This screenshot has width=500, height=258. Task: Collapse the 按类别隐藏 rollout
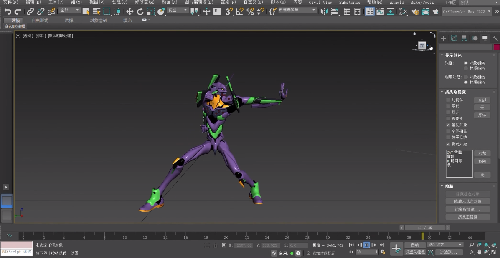pyautogui.click(x=442, y=92)
